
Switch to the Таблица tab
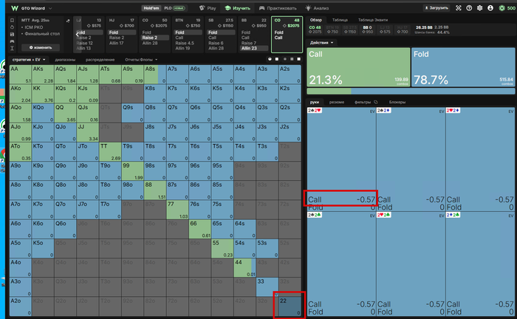(340, 20)
